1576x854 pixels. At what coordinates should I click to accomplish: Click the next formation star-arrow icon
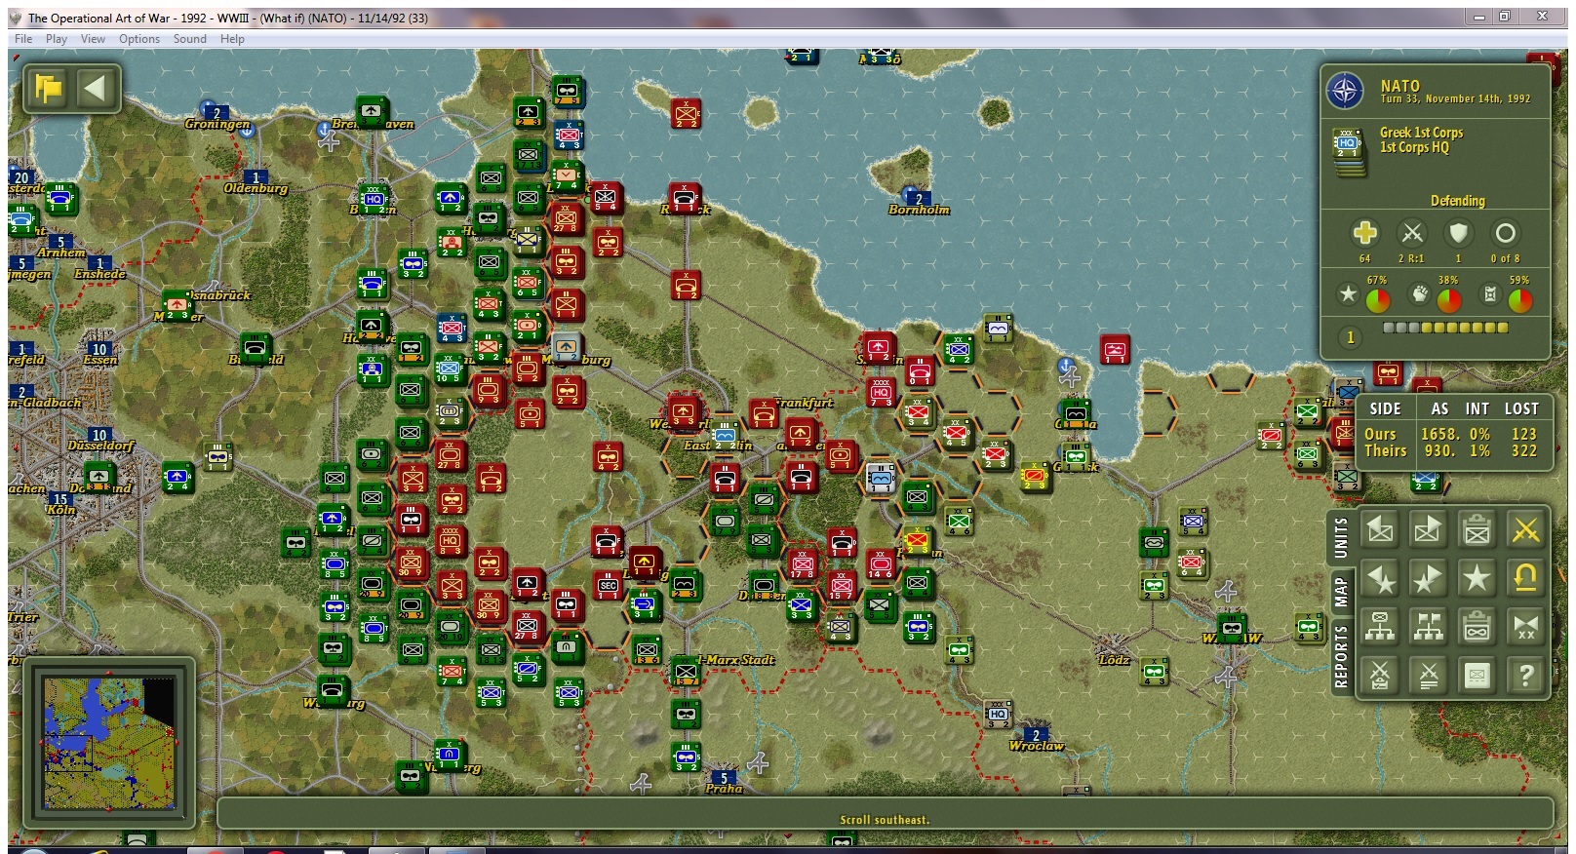click(x=1428, y=578)
